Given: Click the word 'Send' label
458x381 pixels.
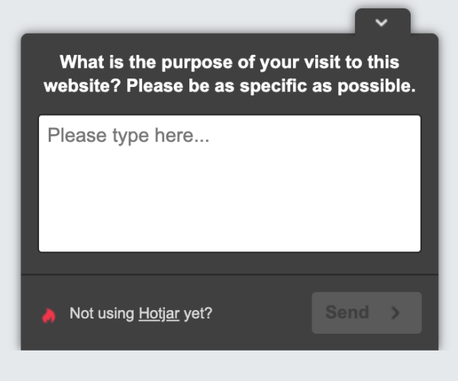Looking at the screenshot, I should (x=347, y=312).
